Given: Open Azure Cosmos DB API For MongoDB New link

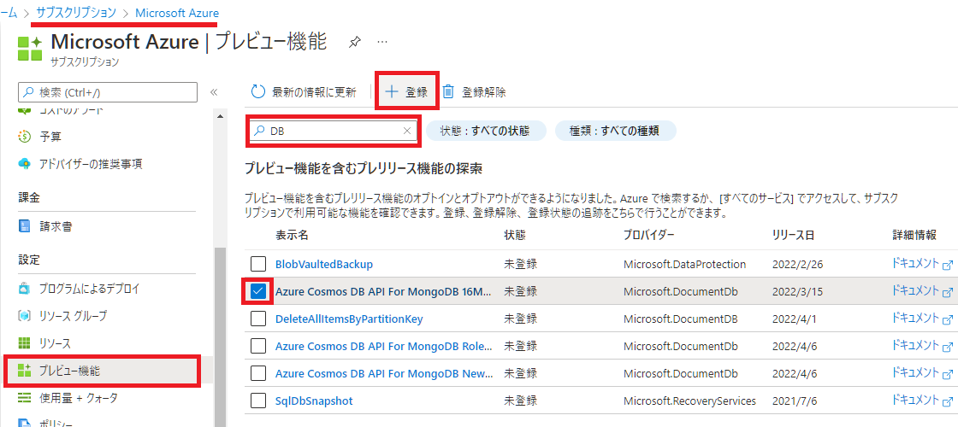Looking at the screenshot, I should [x=384, y=374].
